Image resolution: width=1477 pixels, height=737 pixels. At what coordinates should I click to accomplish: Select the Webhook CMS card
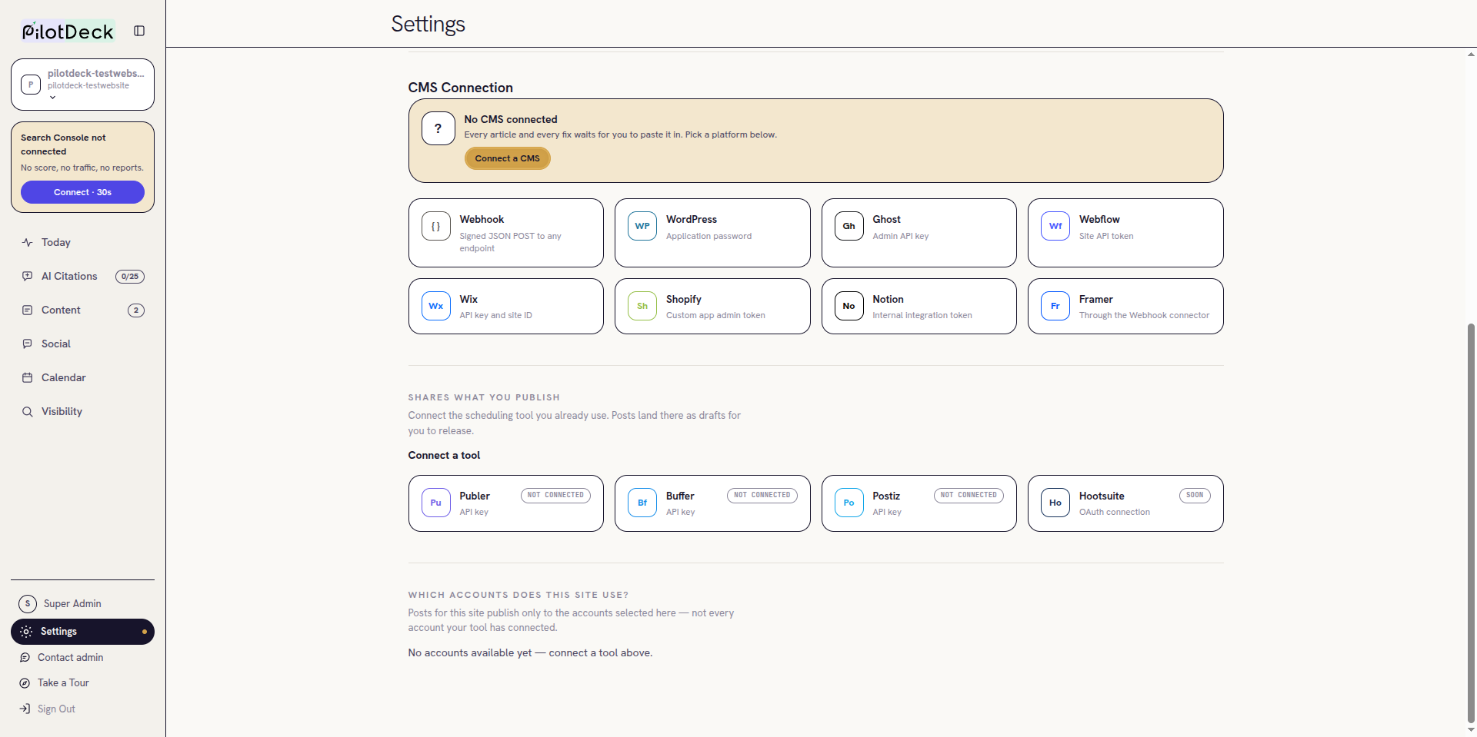pos(506,233)
